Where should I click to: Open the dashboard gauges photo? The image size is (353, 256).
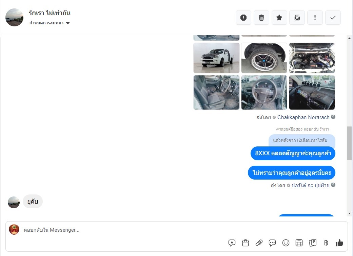tap(312, 93)
